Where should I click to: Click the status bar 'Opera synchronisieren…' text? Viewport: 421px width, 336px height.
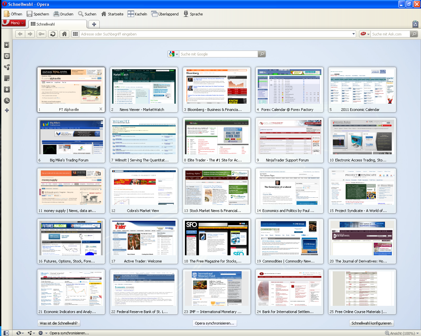coord(69,333)
